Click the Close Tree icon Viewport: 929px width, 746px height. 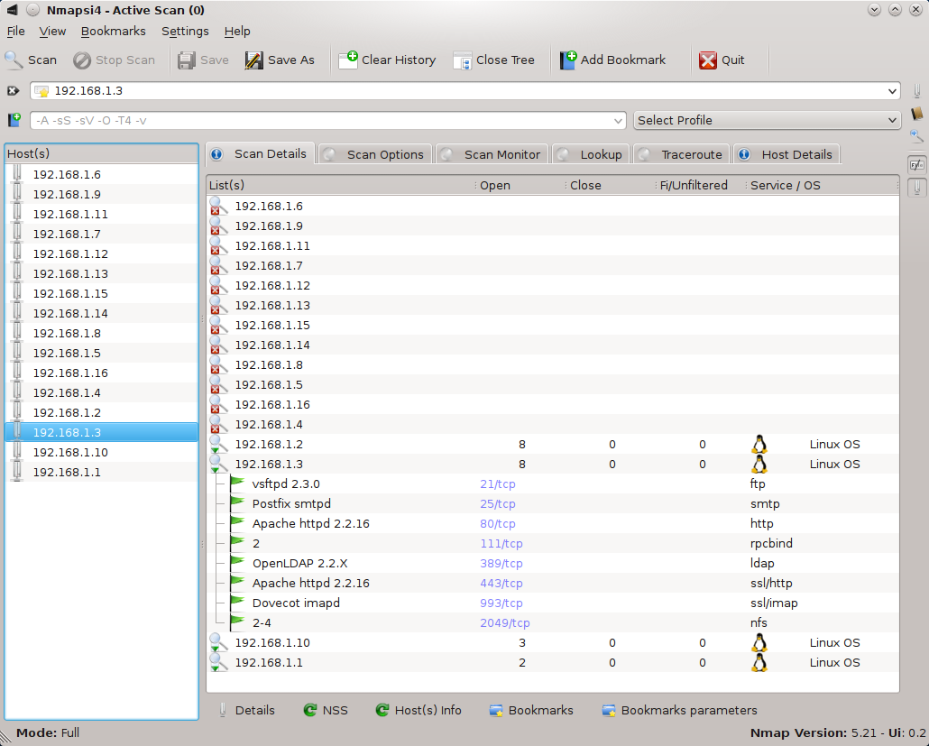[463, 60]
